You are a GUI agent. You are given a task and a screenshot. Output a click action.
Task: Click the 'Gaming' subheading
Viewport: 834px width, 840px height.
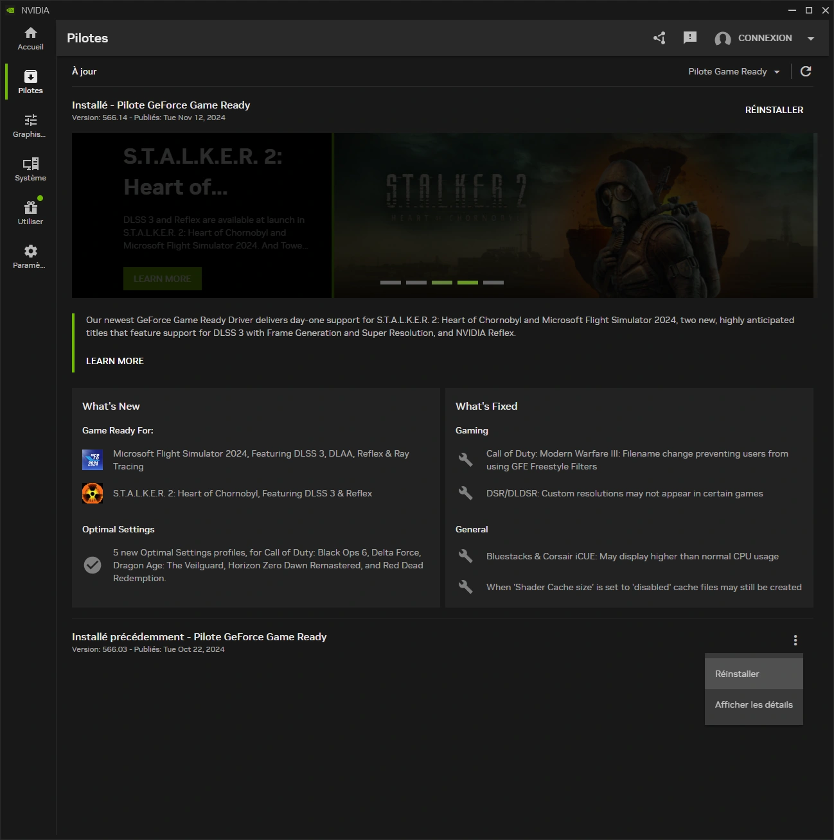[x=472, y=430]
